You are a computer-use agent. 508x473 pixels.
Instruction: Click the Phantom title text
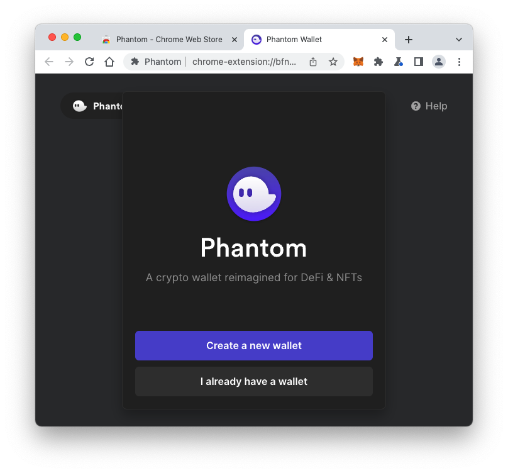click(253, 248)
